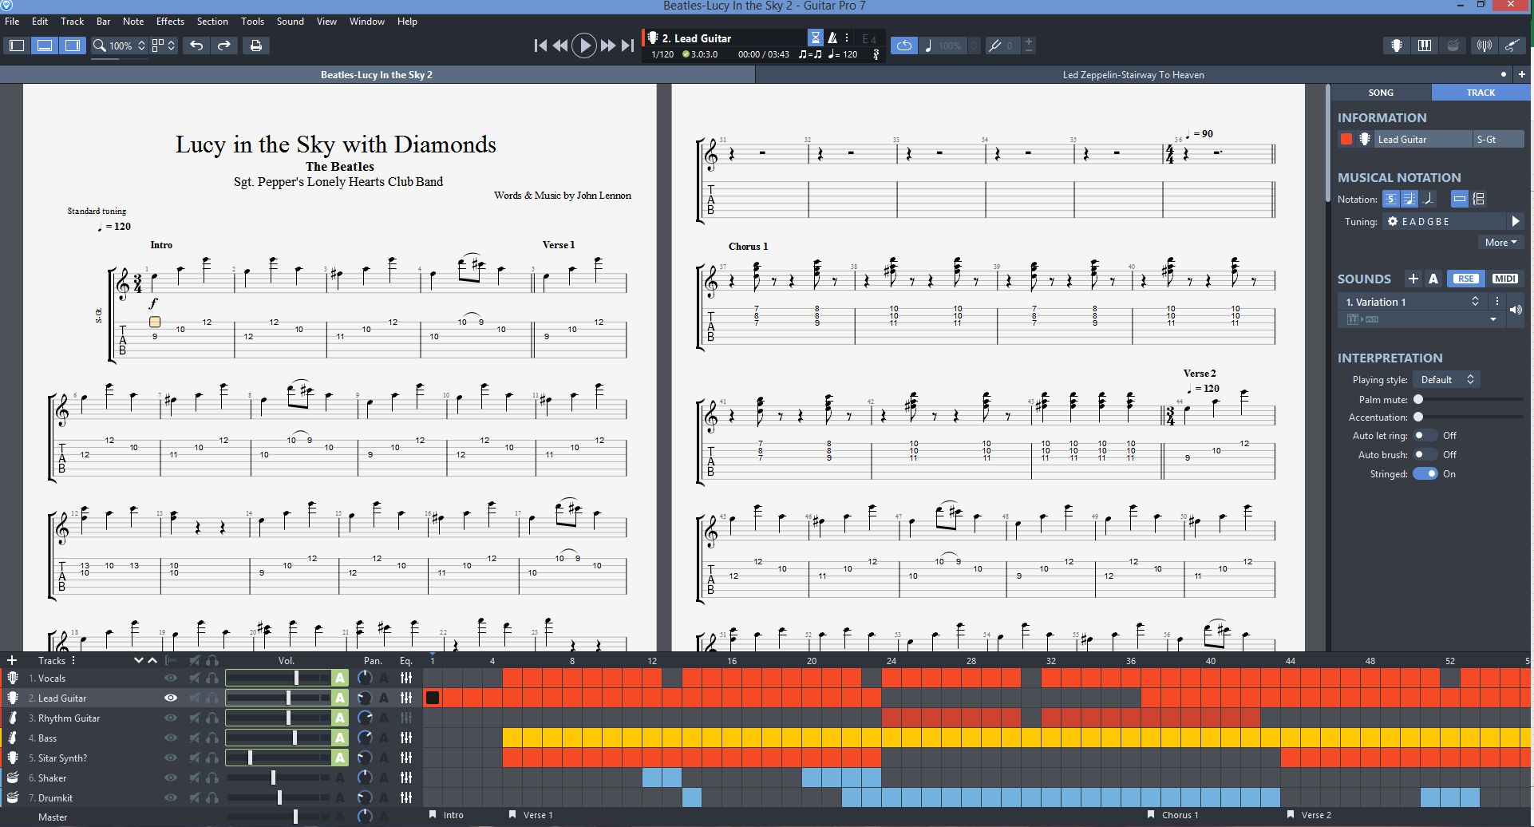This screenshot has width=1534, height=827.
Task: Move the track down with chevron arrow
Action: point(139,660)
